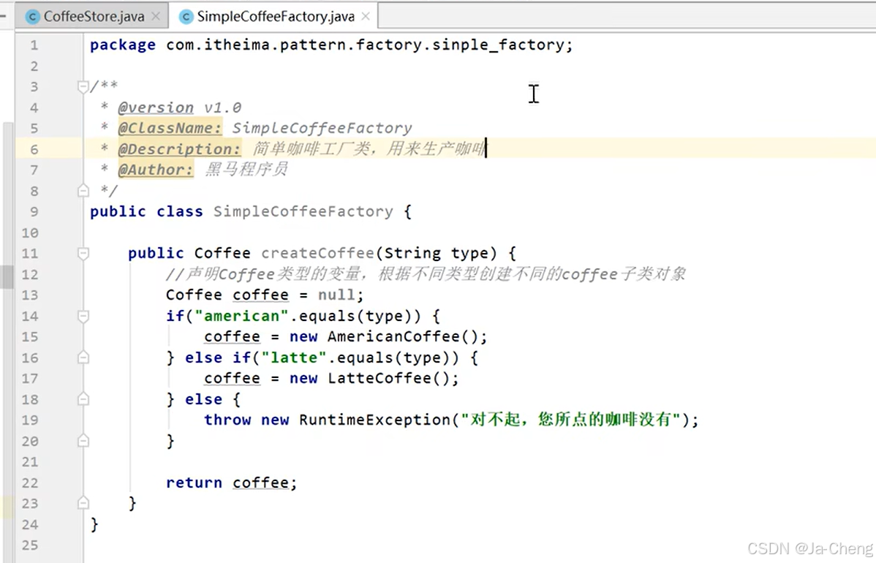
Task: Fold the else block at line 18
Action: (83, 399)
